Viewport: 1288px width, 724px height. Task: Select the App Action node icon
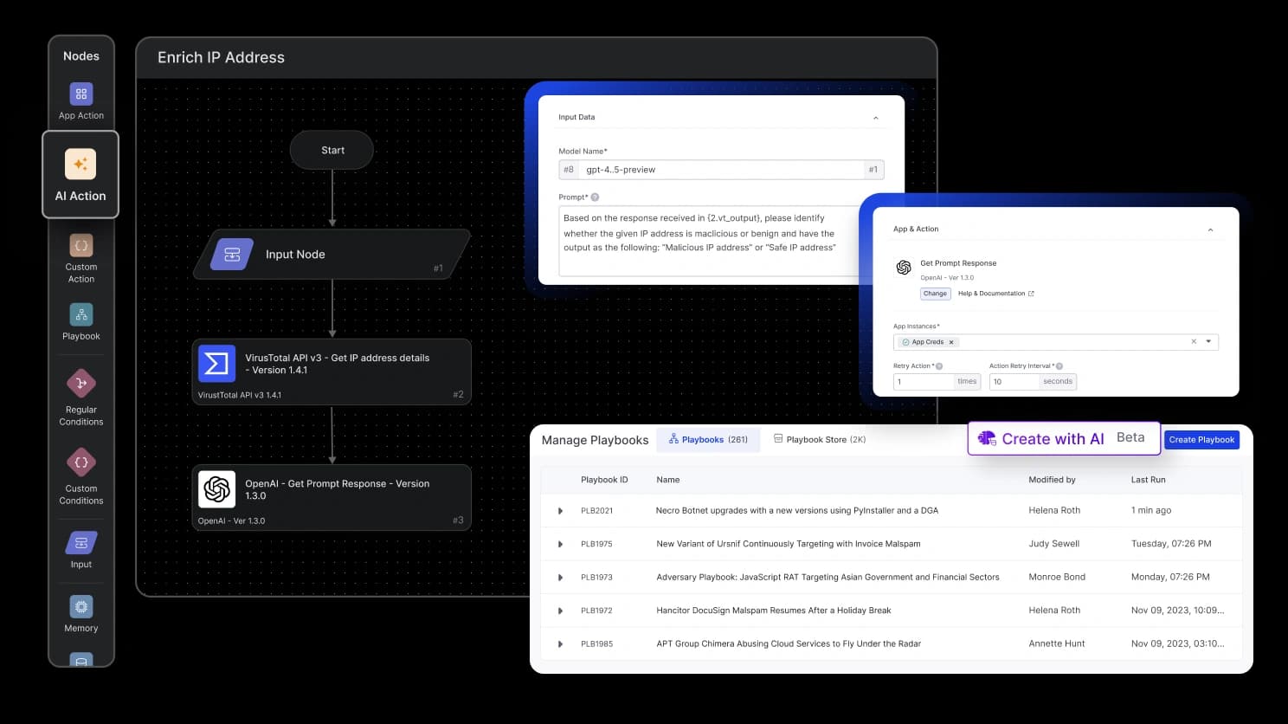point(81,94)
